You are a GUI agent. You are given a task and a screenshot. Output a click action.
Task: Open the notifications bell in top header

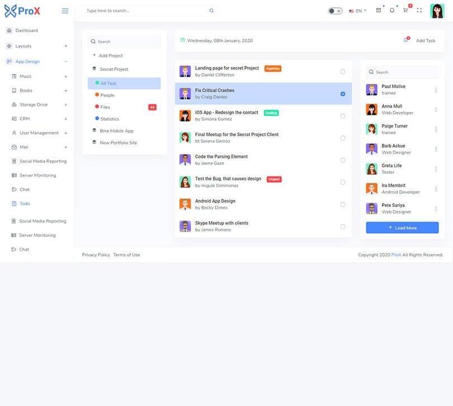[392, 11]
